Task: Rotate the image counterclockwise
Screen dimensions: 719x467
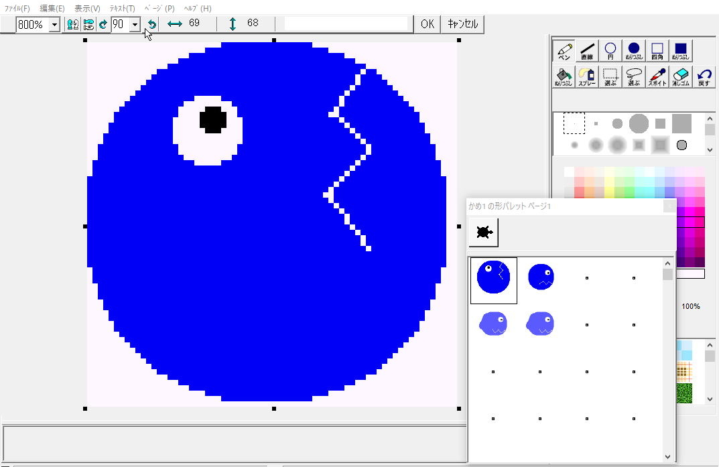Action: 152,24
